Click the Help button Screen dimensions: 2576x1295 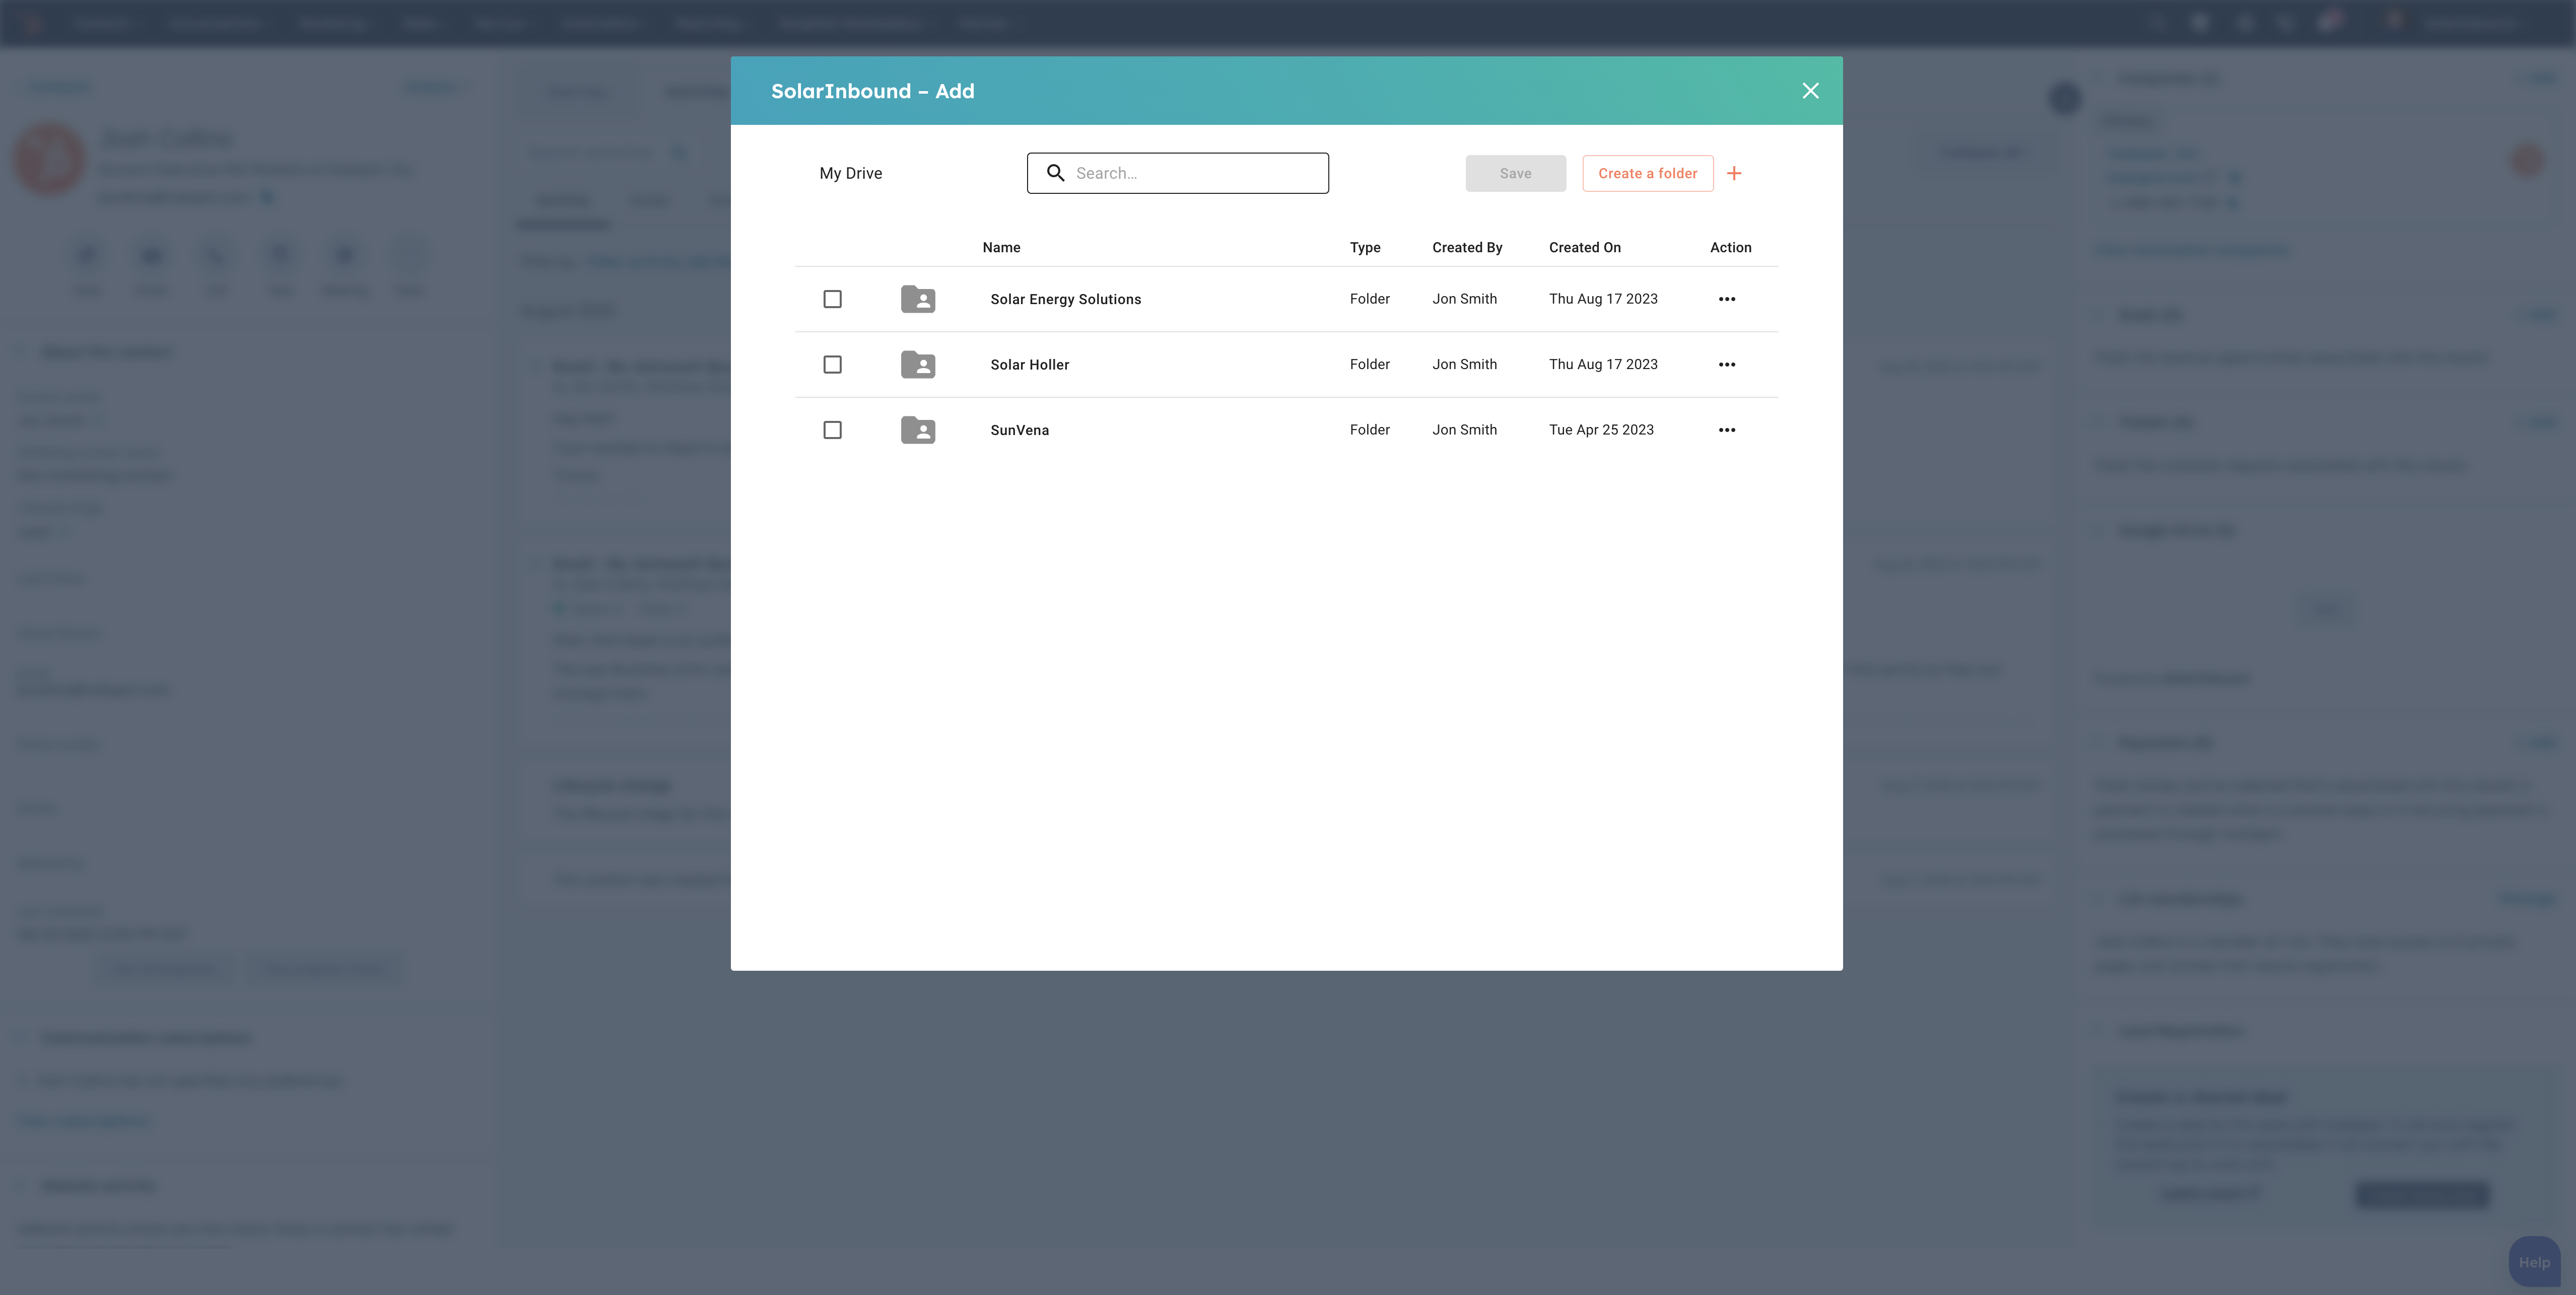pyautogui.click(x=2533, y=1262)
